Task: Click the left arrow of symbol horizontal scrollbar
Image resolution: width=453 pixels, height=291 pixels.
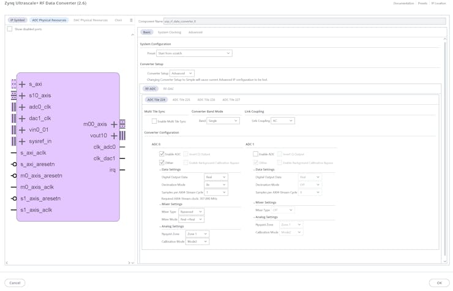Action: [7, 263]
